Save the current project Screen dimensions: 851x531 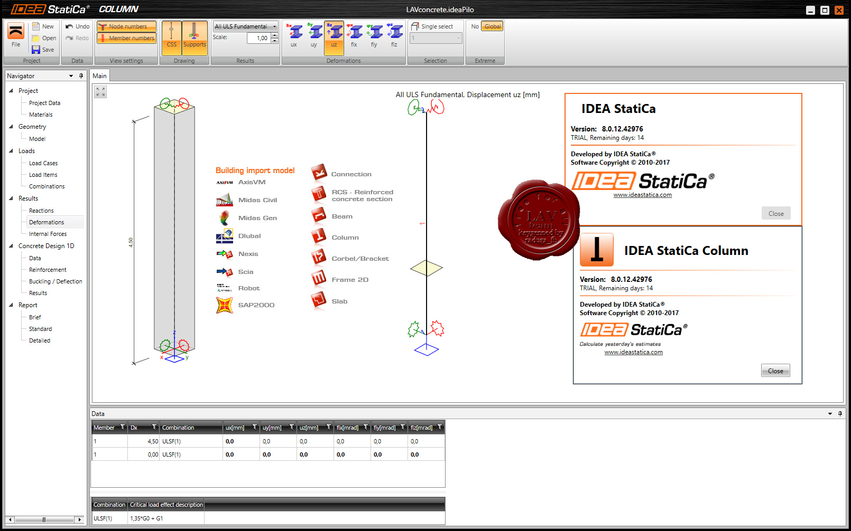43,50
